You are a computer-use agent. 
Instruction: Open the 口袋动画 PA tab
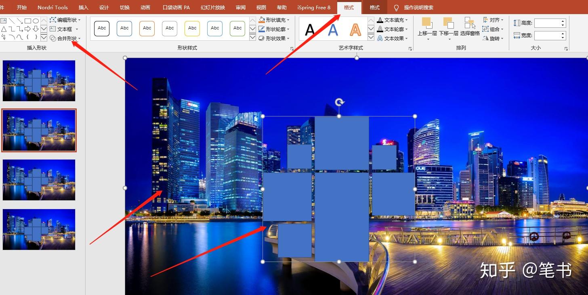(176, 8)
